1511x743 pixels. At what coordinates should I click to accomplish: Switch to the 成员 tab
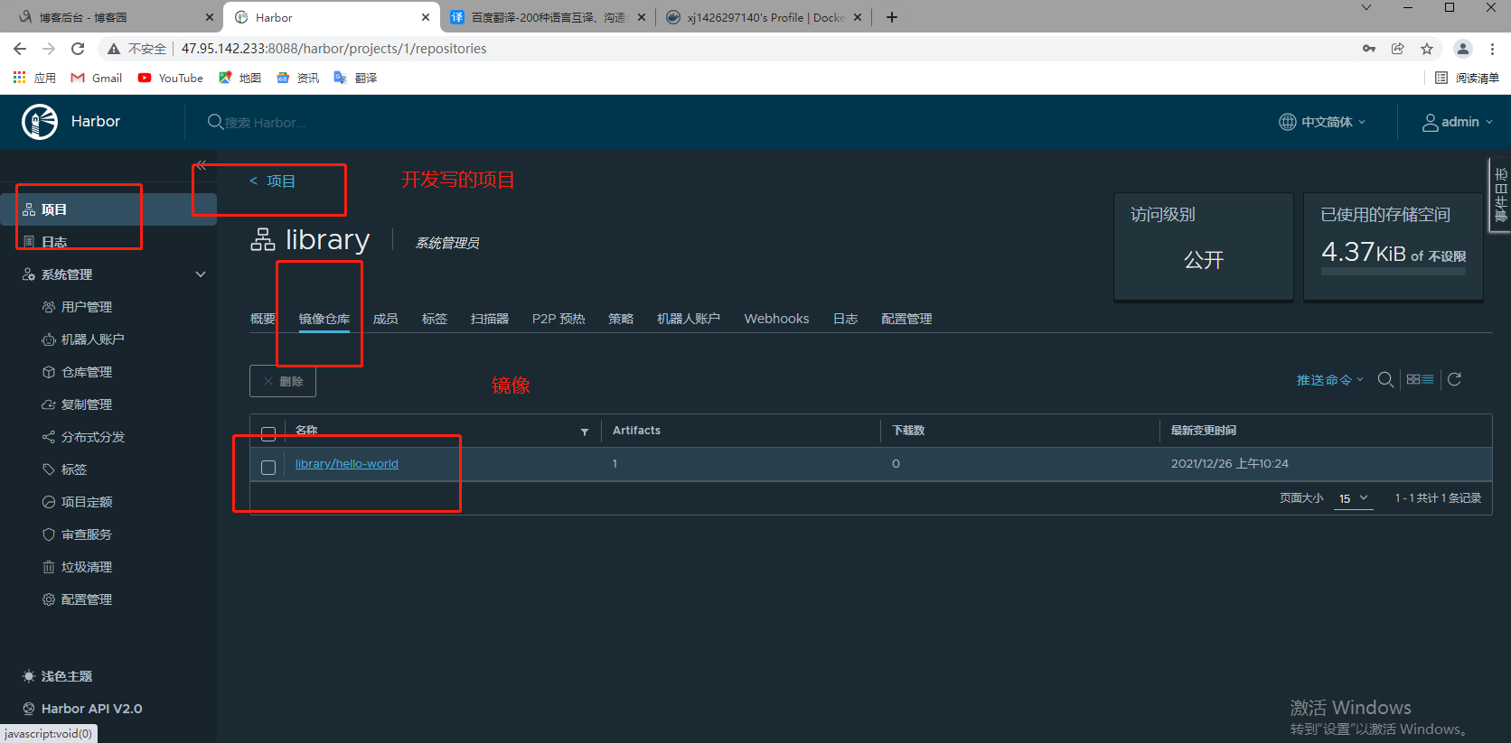(386, 319)
